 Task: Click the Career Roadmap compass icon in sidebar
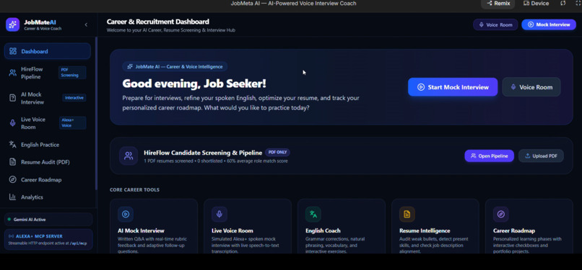point(12,180)
